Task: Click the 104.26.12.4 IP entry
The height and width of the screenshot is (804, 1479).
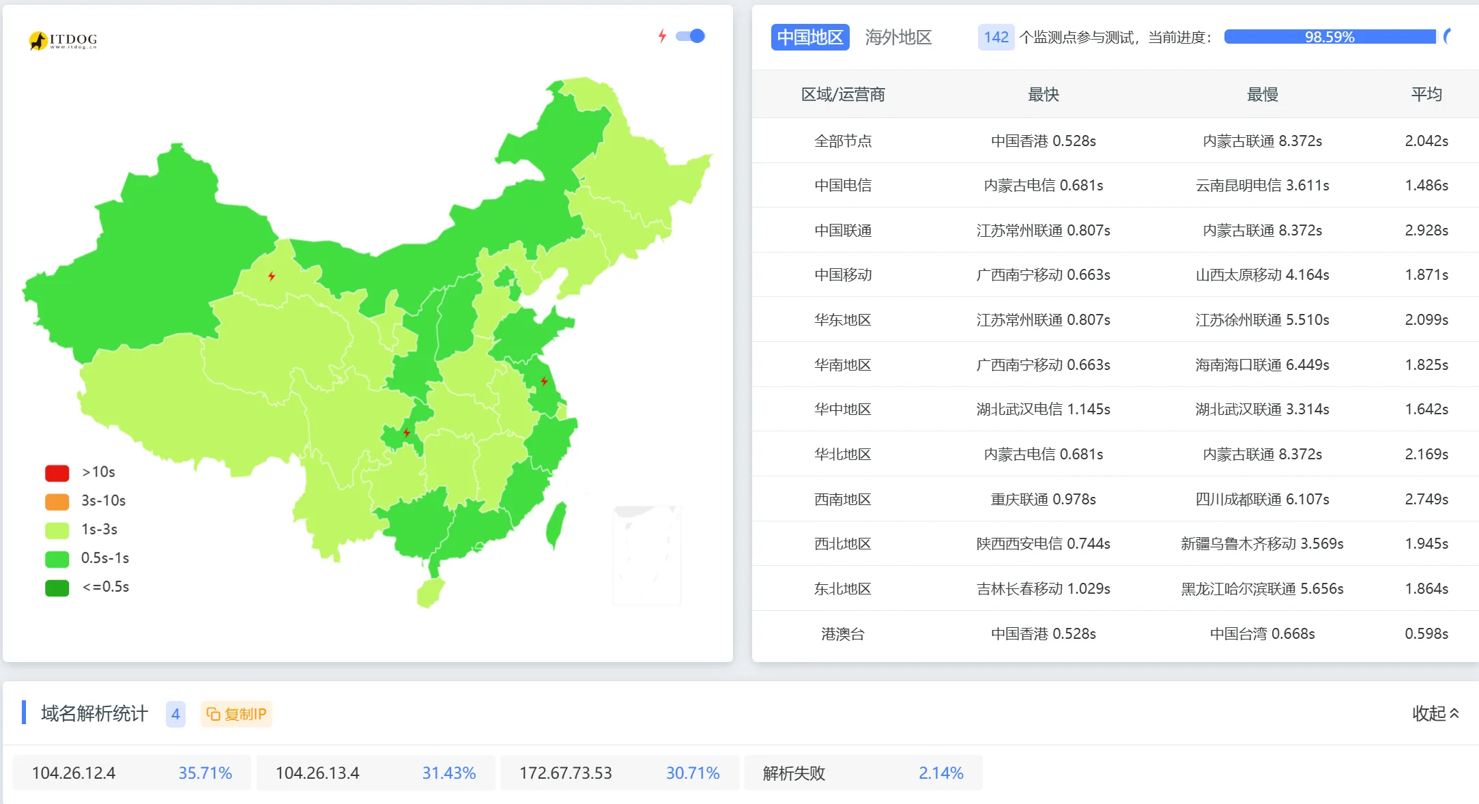Action: tap(74, 773)
